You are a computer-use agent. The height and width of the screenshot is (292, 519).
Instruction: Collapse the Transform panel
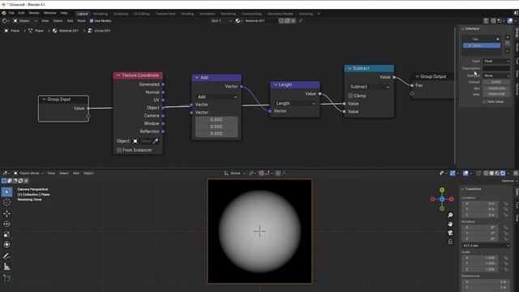click(463, 189)
